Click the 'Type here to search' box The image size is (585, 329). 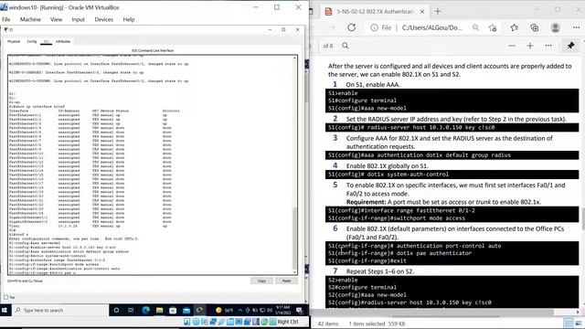click(x=59, y=311)
